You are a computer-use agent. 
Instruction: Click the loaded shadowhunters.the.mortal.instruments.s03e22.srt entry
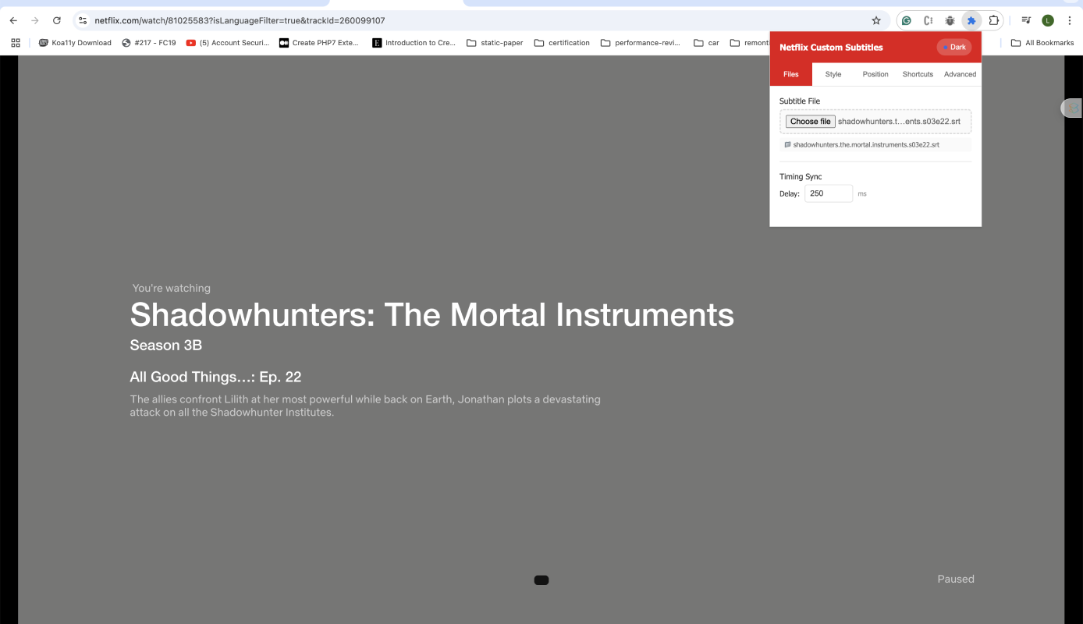(875, 145)
